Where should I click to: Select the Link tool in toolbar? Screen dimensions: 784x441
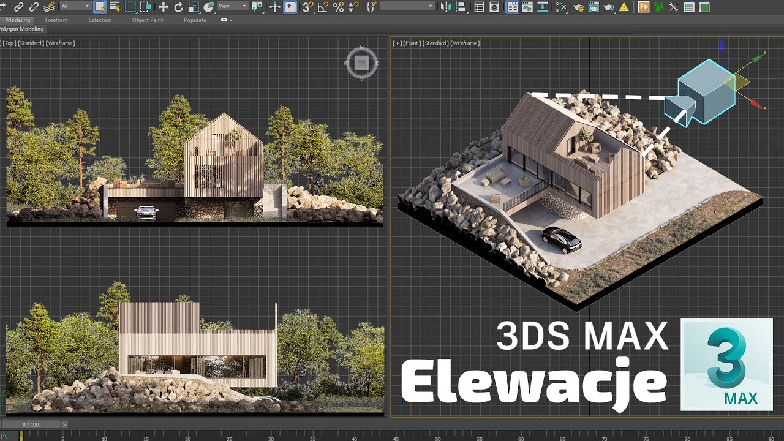[x=19, y=7]
